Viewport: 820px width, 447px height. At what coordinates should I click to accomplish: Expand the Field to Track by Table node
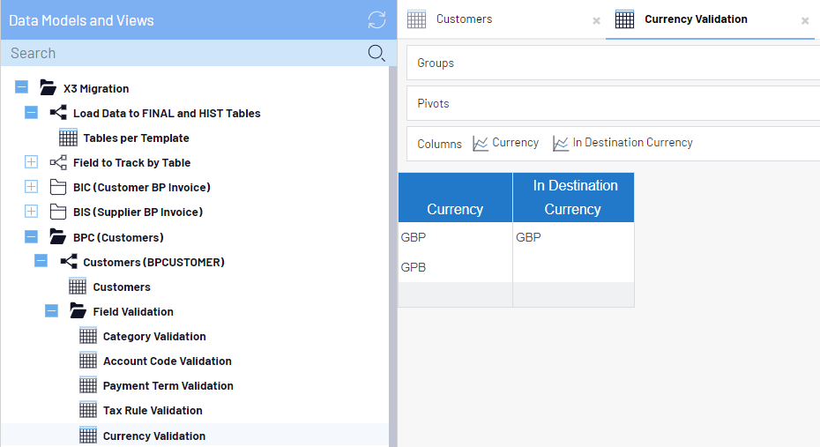(x=31, y=162)
